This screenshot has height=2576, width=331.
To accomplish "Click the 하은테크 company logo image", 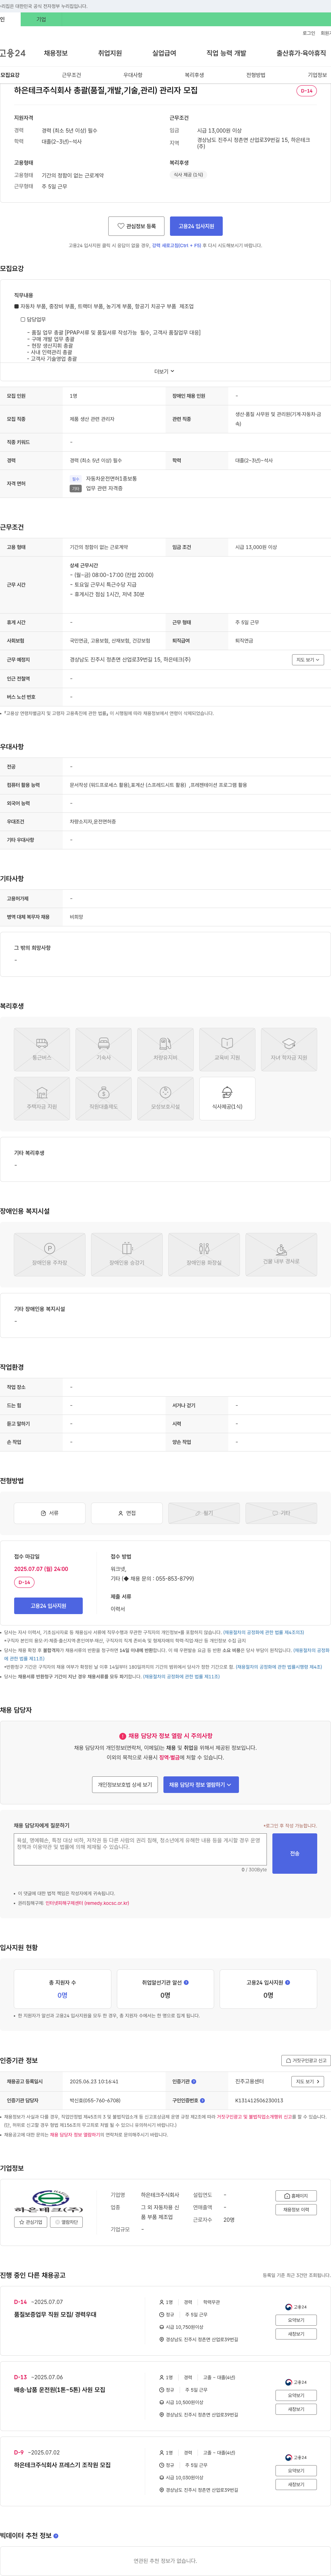I will 49,2201.
